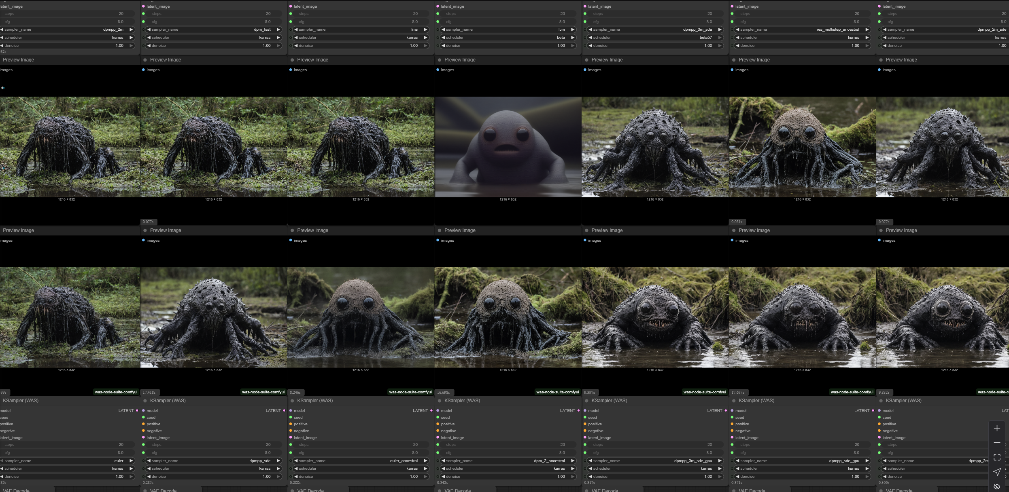Click the smooth purple blob creature preview image

tap(508, 147)
